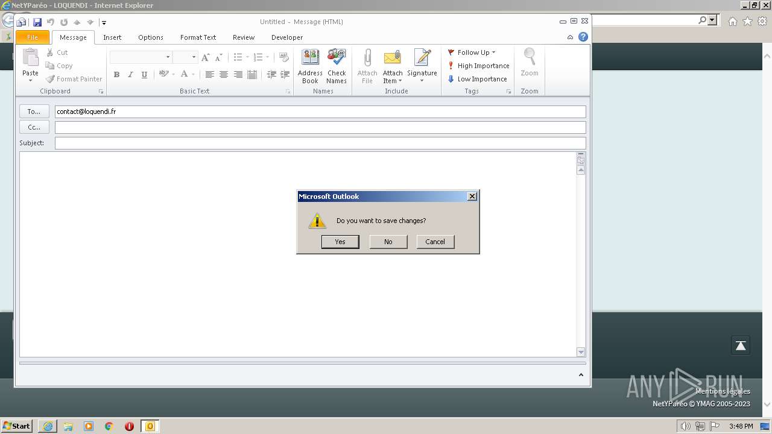This screenshot has width=772, height=434.
Task: Open the Basic Text dialog launcher
Action: (x=288, y=92)
